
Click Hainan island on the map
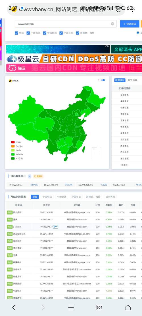point(66,159)
